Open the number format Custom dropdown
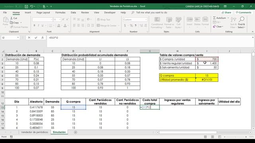 146,19
